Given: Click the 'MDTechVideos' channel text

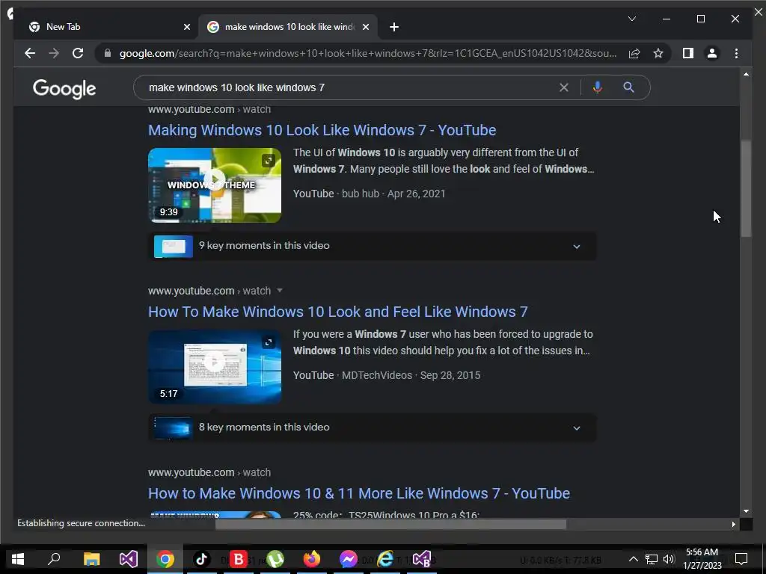Looking at the screenshot, I should [377, 375].
